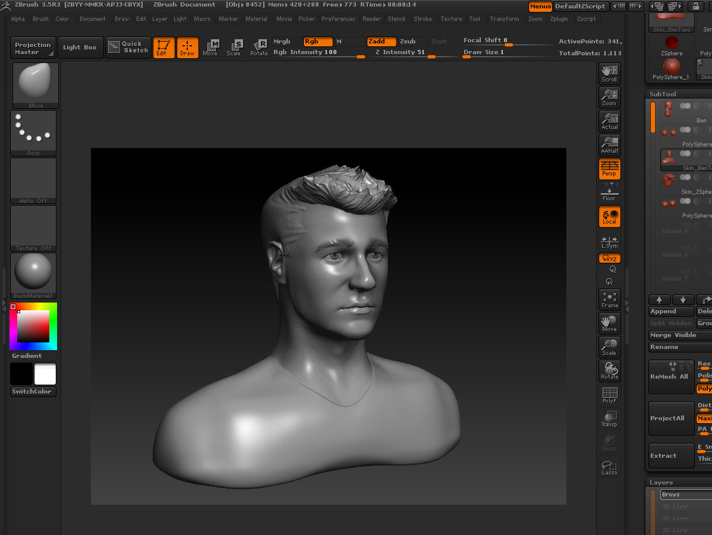Open the Transform menu
712x535 pixels.
(x=505, y=19)
